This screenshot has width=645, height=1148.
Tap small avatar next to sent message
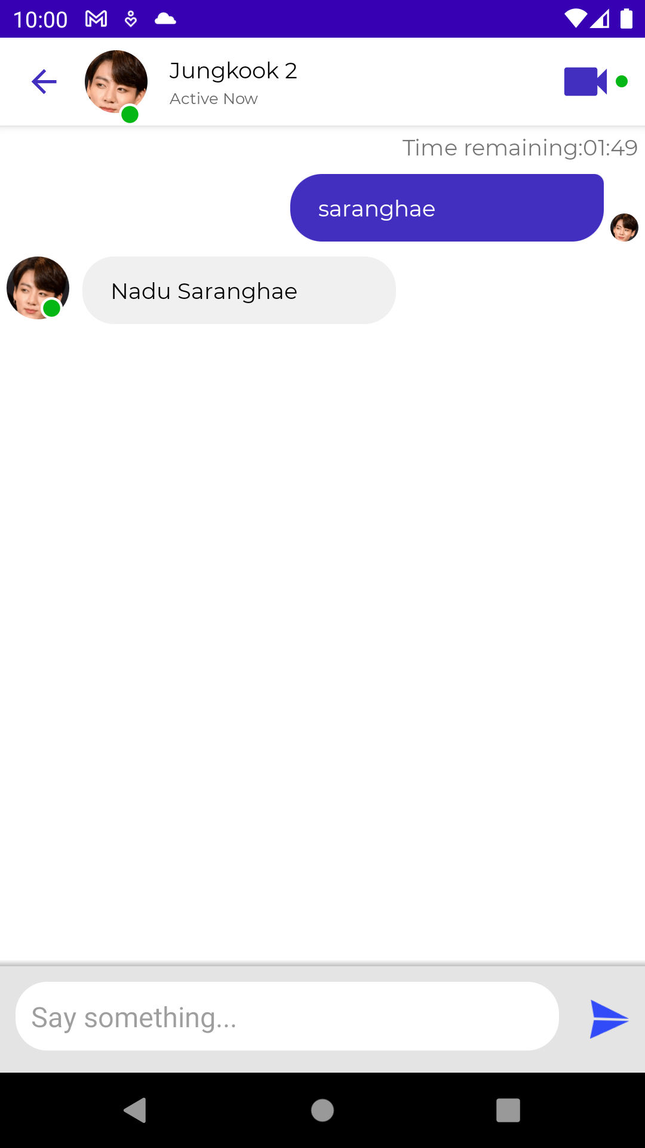tap(624, 227)
